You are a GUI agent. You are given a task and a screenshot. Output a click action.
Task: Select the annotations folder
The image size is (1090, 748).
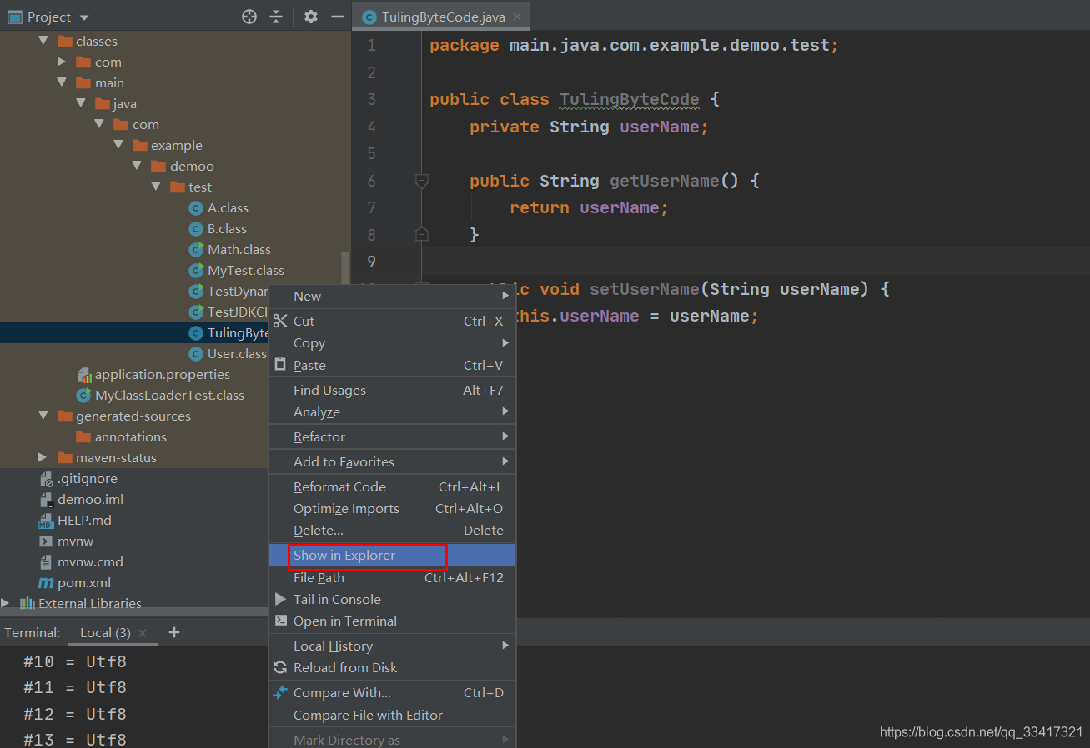coord(130,436)
